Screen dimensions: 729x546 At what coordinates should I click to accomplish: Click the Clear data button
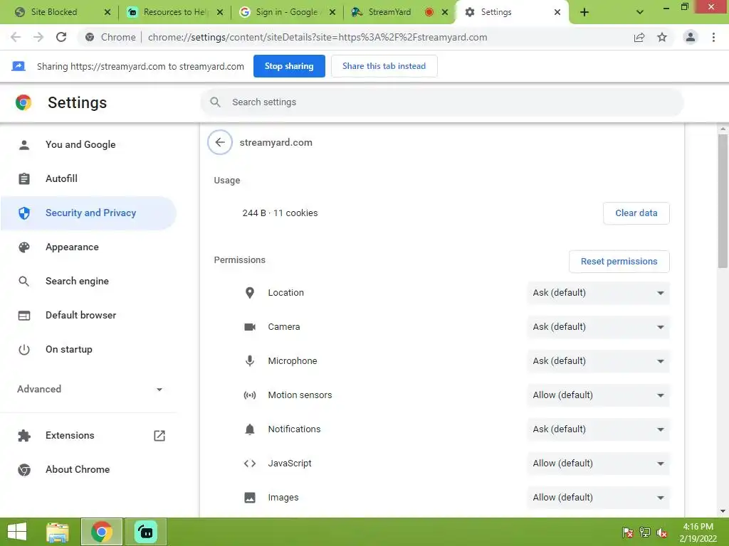pos(636,213)
